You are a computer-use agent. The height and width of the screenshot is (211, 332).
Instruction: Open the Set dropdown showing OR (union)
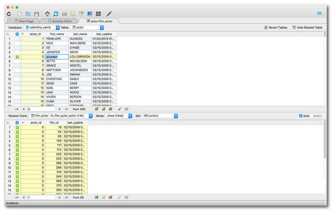pos(160,116)
